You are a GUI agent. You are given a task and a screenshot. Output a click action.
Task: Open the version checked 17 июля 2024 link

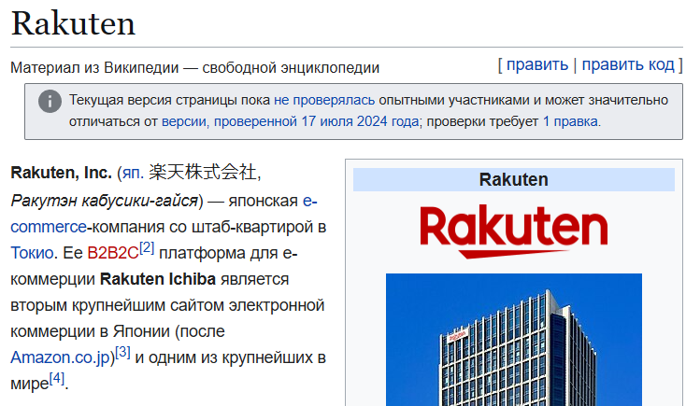pos(289,121)
